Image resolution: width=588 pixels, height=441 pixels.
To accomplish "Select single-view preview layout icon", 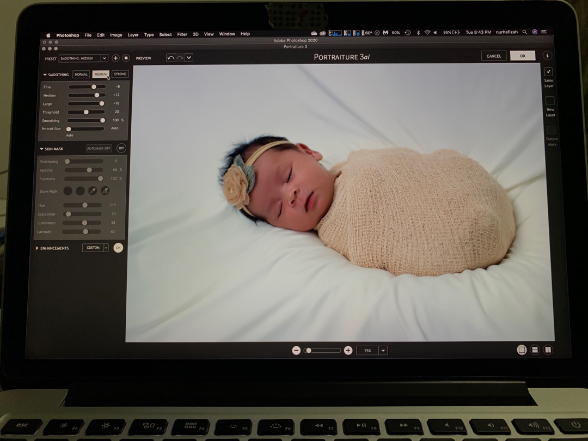I will click(x=522, y=350).
